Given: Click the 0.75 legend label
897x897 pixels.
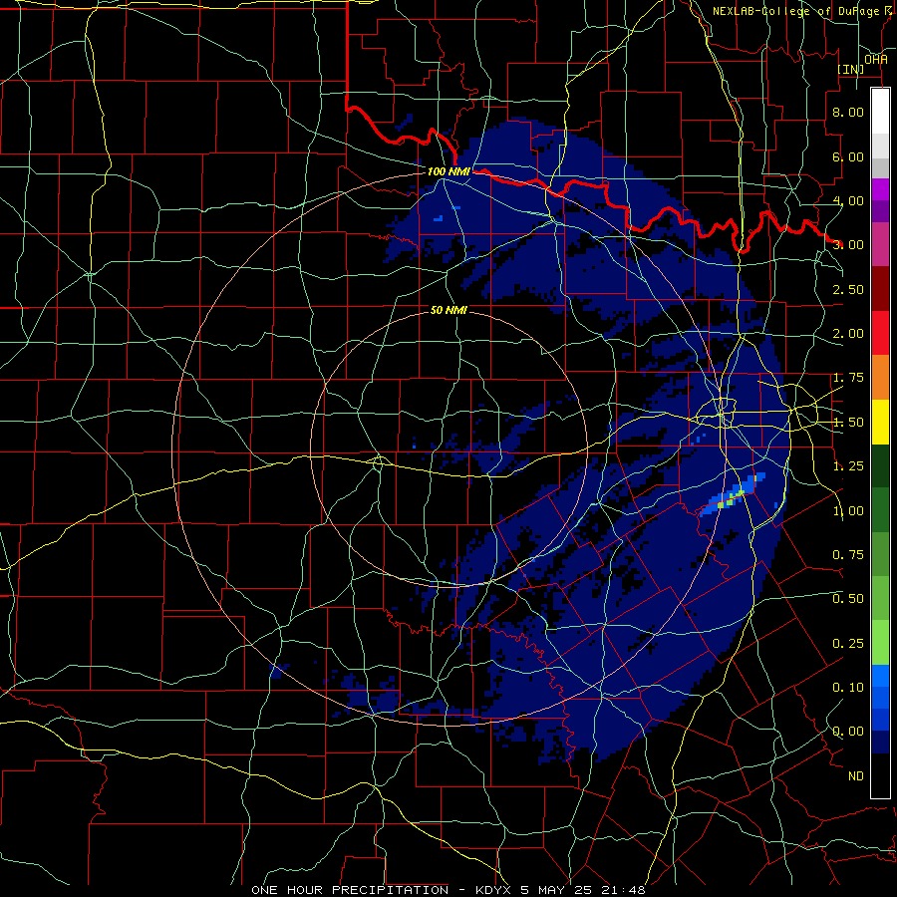Looking at the screenshot, I should (x=848, y=555).
